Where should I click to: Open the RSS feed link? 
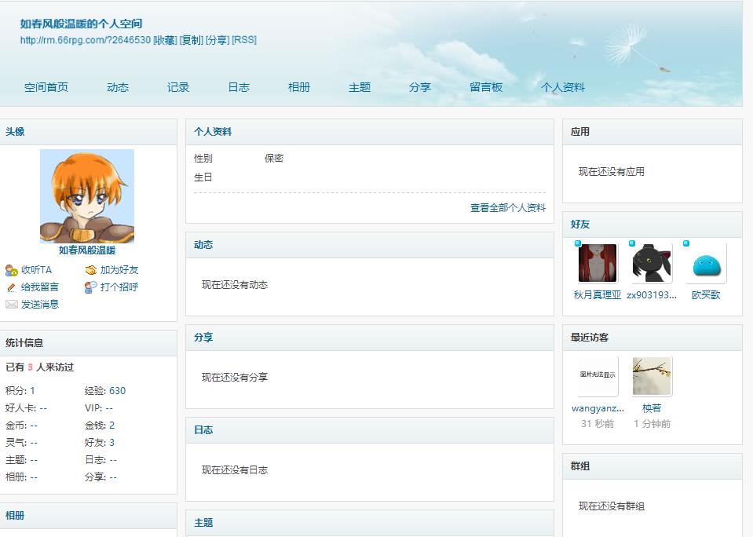click(244, 40)
